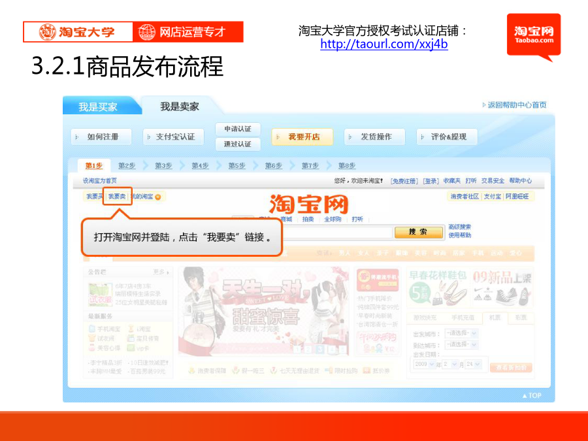The width and height of the screenshot is (588, 441).
Task: Select the 拍卖 search category
Action: click(308, 220)
